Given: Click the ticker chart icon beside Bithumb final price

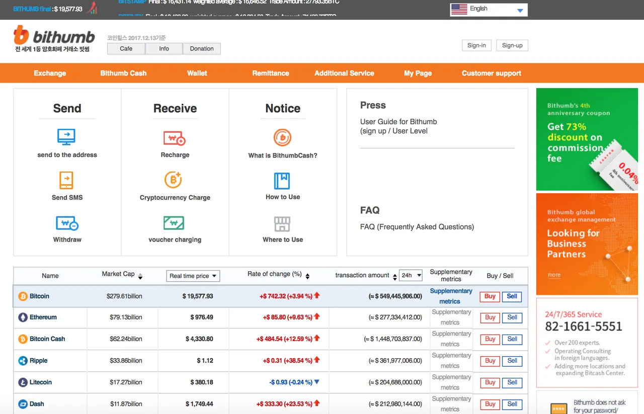Looking at the screenshot, I should click(92, 9).
